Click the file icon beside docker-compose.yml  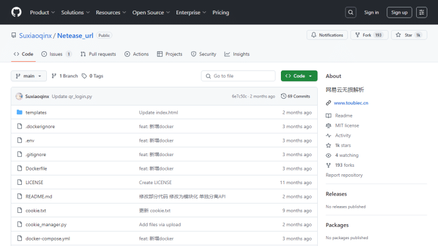pos(19,239)
